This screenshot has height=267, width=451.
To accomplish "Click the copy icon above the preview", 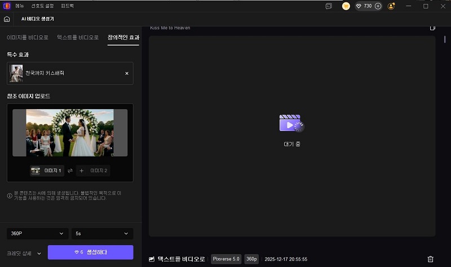I will tap(432, 28).
